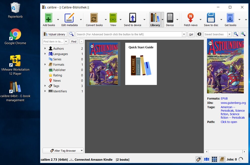250x165 pixels.
Task: Open the Get books dropdown arrow
Action: coord(239,20)
